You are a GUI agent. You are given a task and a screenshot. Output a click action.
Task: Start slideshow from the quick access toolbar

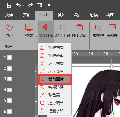click(40, 5)
